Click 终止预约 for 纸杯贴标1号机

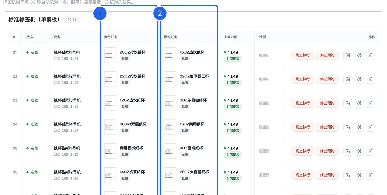tap(327, 151)
